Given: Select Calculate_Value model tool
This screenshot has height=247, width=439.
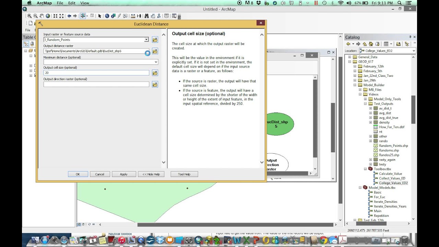Looking at the screenshot, I should coord(390,174).
